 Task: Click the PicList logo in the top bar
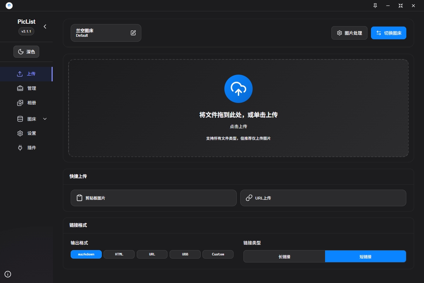tap(8, 5)
